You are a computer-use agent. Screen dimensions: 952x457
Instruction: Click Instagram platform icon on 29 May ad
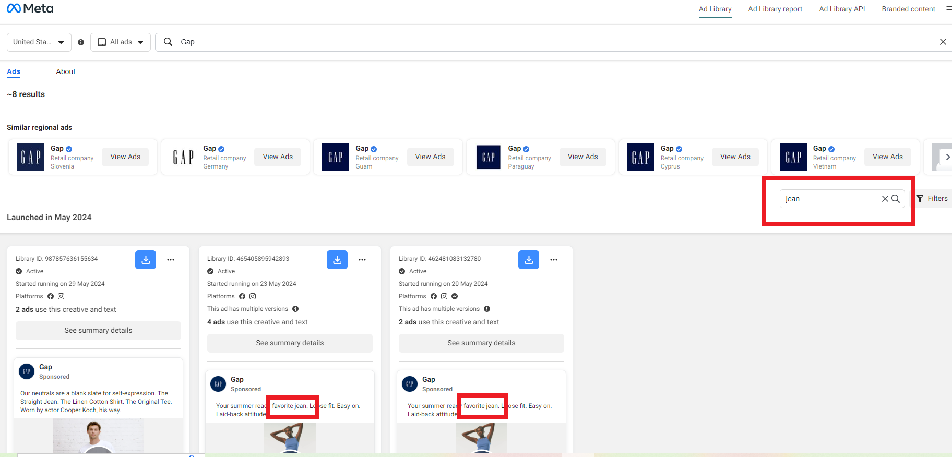61,296
